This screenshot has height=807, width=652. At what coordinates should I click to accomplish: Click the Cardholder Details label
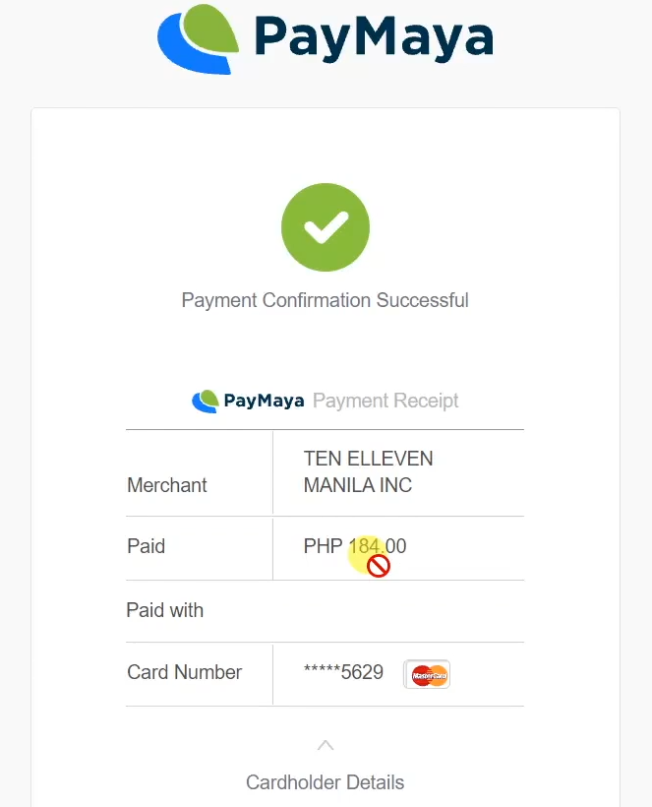325,782
